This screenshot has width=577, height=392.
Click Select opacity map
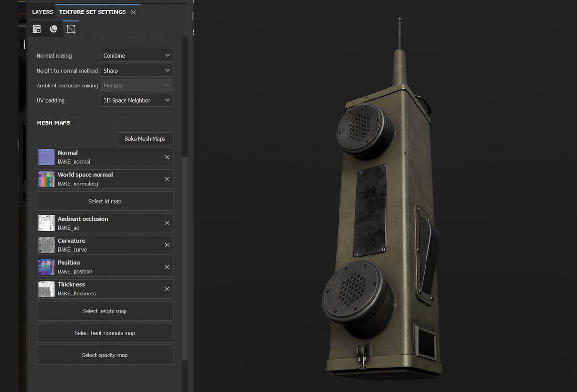[x=104, y=355]
